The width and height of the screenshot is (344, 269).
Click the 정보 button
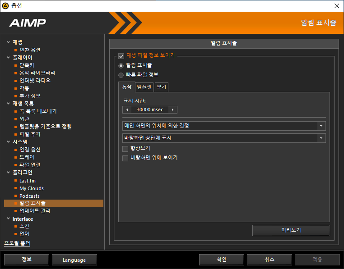(27, 260)
